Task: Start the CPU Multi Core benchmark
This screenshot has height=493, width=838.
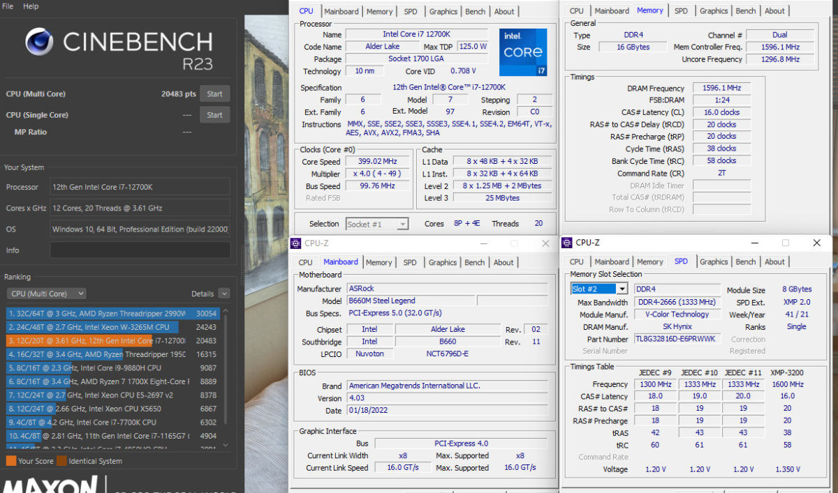Action: 214,94
